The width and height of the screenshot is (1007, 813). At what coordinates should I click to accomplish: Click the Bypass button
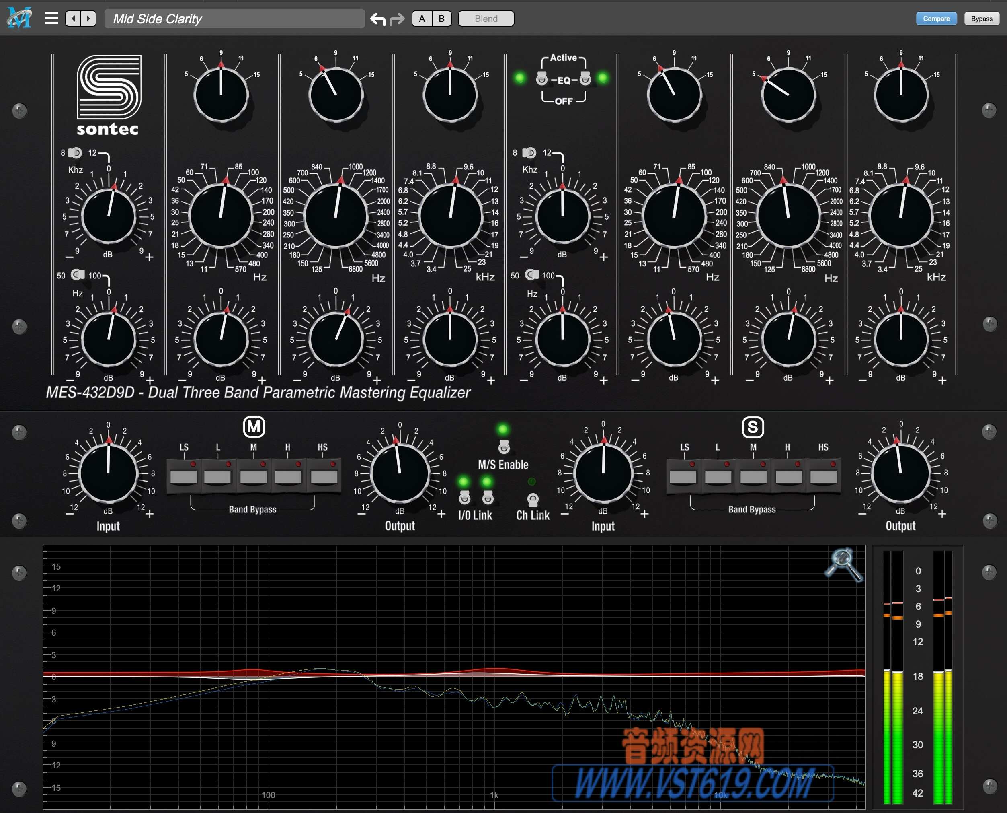coord(981,18)
